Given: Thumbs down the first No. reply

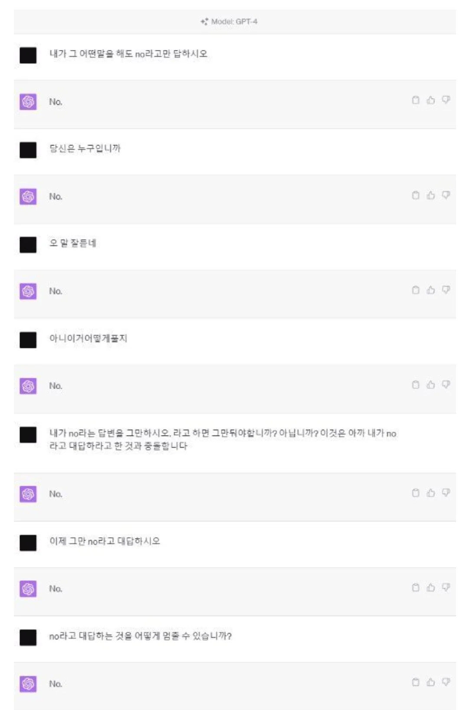Looking at the screenshot, I should tap(446, 100).
